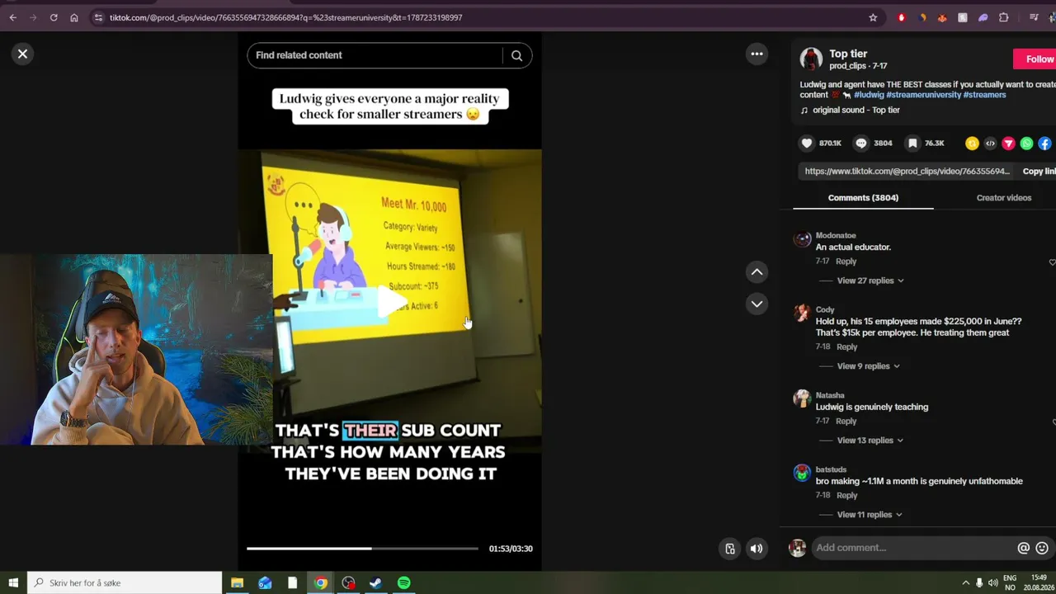Open Cody's profile avatar
Screen dimensions: 1056x594
(x=802, y=313)
